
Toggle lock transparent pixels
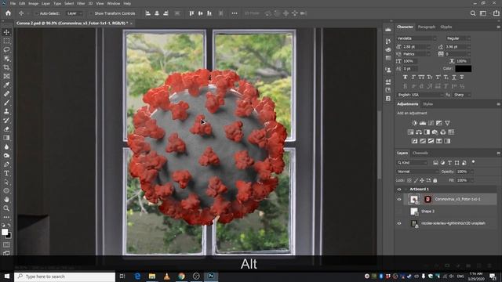click(x=409, y=181)
